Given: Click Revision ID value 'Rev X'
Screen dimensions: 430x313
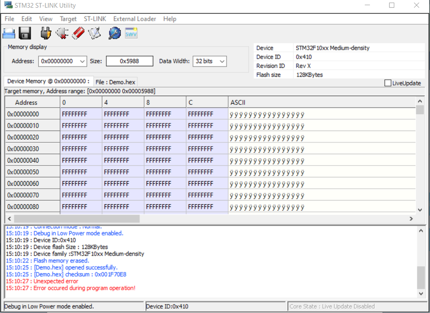Looking at the screenshot, I should (x=303, y=66).
